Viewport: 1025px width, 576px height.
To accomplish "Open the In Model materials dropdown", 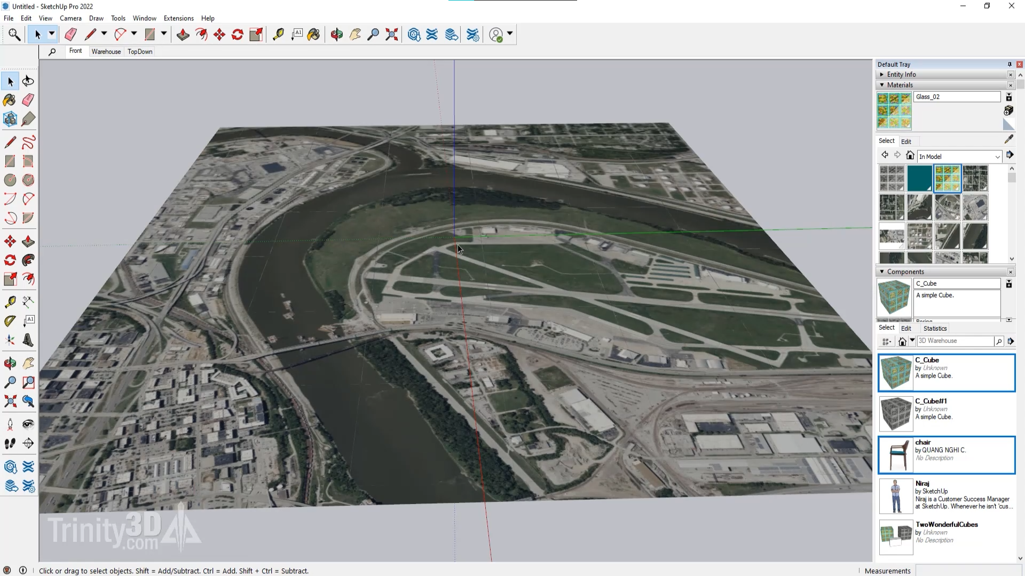I will coord(997,157).
